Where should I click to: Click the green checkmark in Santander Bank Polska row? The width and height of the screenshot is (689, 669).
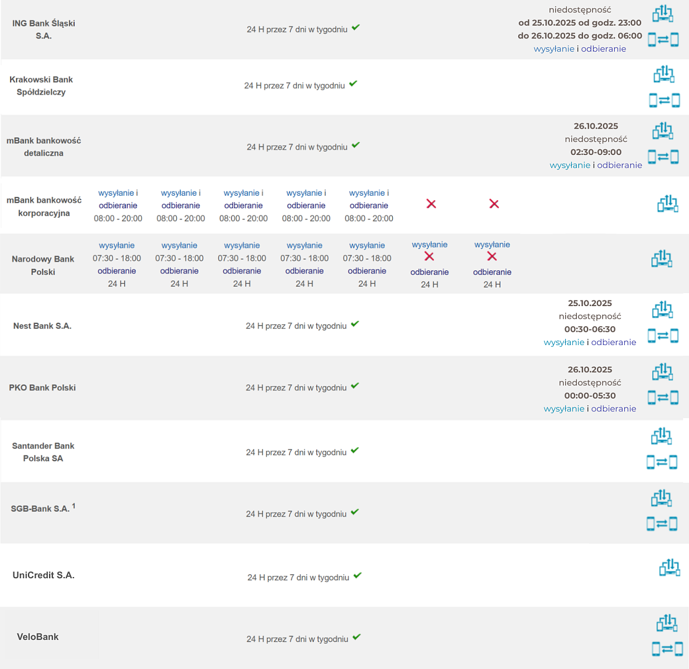355,450
